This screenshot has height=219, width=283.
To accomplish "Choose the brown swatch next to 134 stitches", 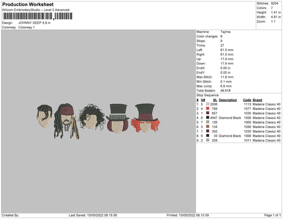I will tap(208, 126).
